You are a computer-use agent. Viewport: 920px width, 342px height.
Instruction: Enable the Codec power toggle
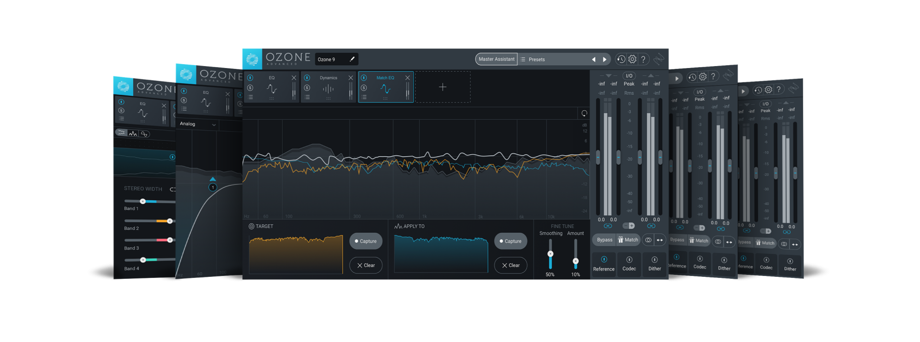click(629, 260)
